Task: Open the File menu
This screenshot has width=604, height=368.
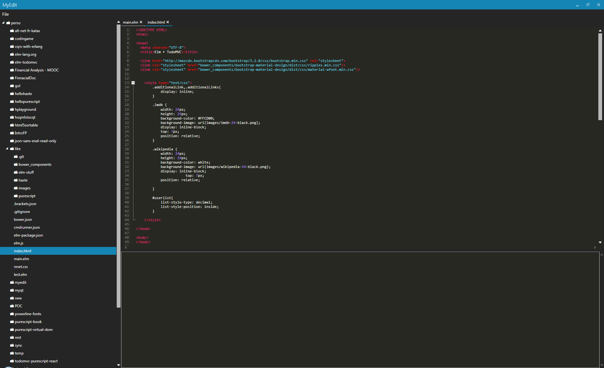Action: (5, 14)
